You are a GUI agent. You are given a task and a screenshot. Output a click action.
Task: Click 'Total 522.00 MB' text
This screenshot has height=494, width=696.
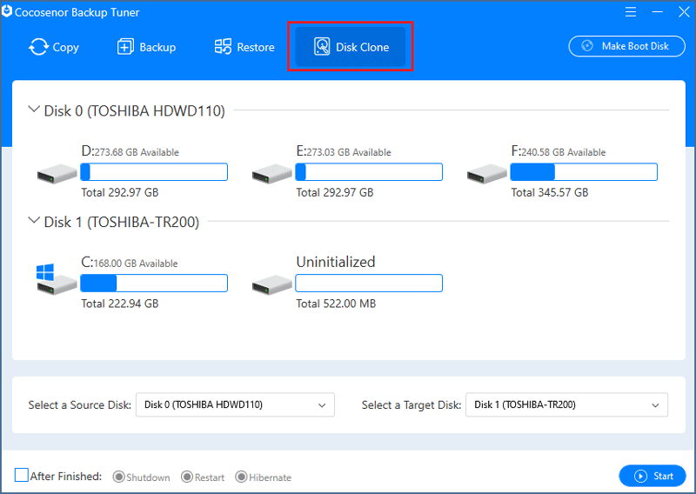[x=336, y=304]
